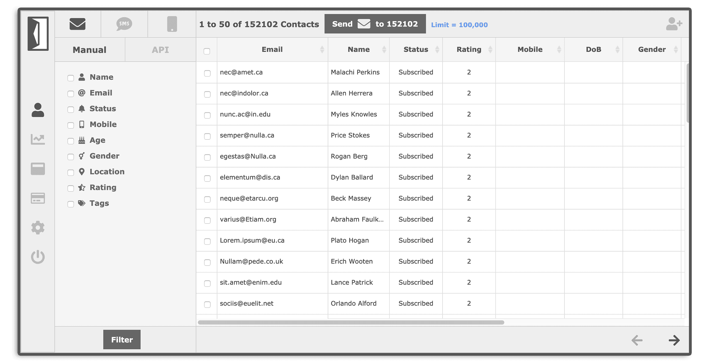
Task: Sort by the Rating column arrows
Action: click(x=490, y=50)
